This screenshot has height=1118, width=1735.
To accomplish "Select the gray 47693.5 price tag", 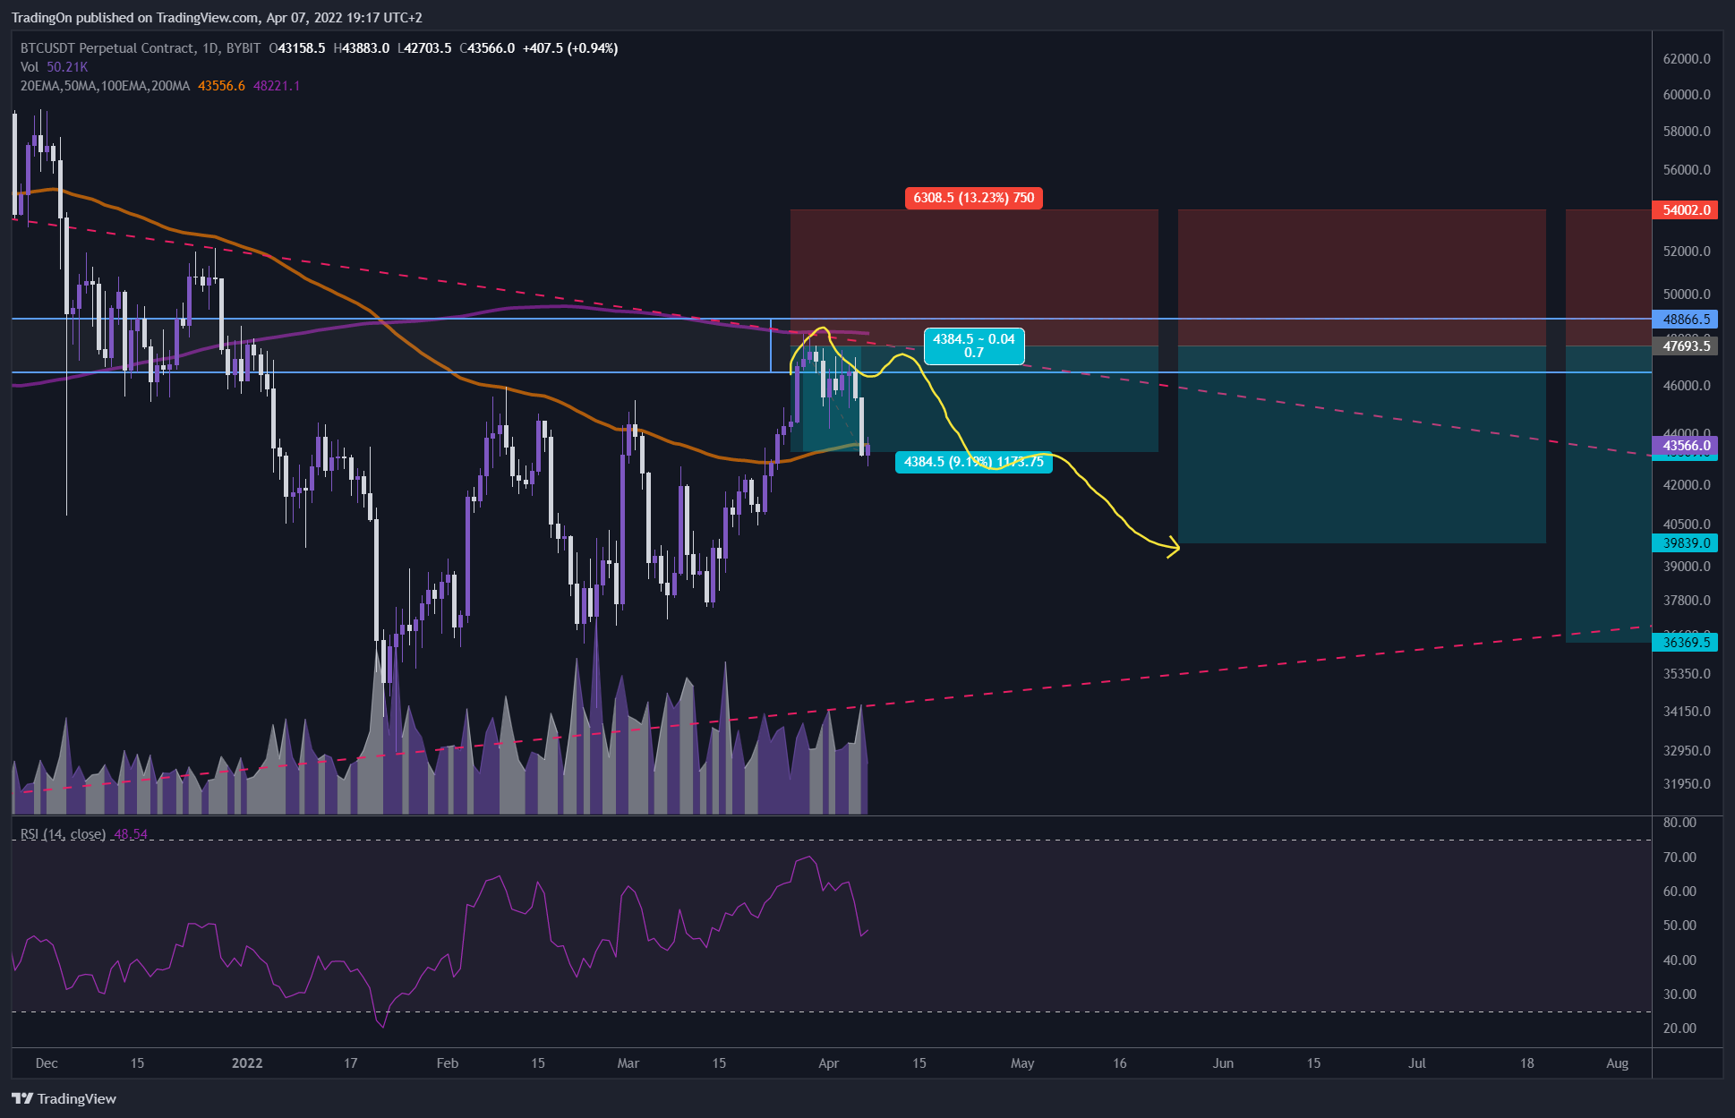I will (1686, 346).
